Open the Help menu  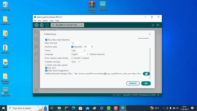click(57, 21)
